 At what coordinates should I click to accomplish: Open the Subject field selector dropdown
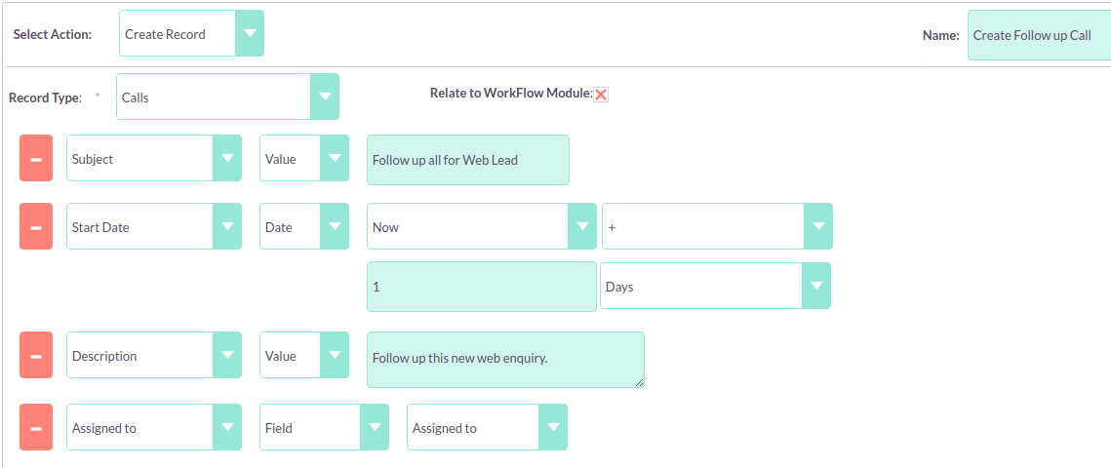click(153, 159)
